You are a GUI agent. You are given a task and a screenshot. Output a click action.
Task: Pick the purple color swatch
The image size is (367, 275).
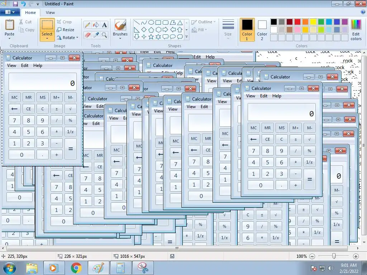(x=345, y=22)
